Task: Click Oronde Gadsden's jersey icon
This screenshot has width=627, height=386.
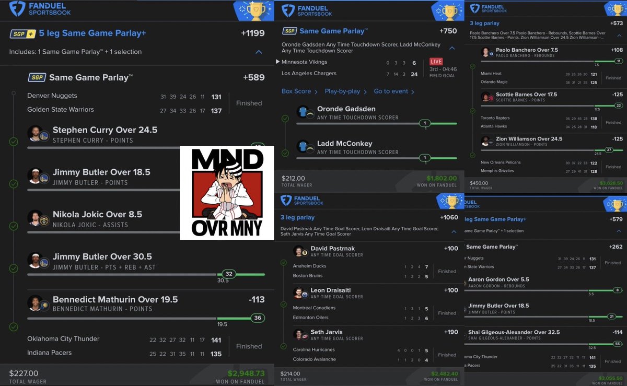Action: (304, 112)
